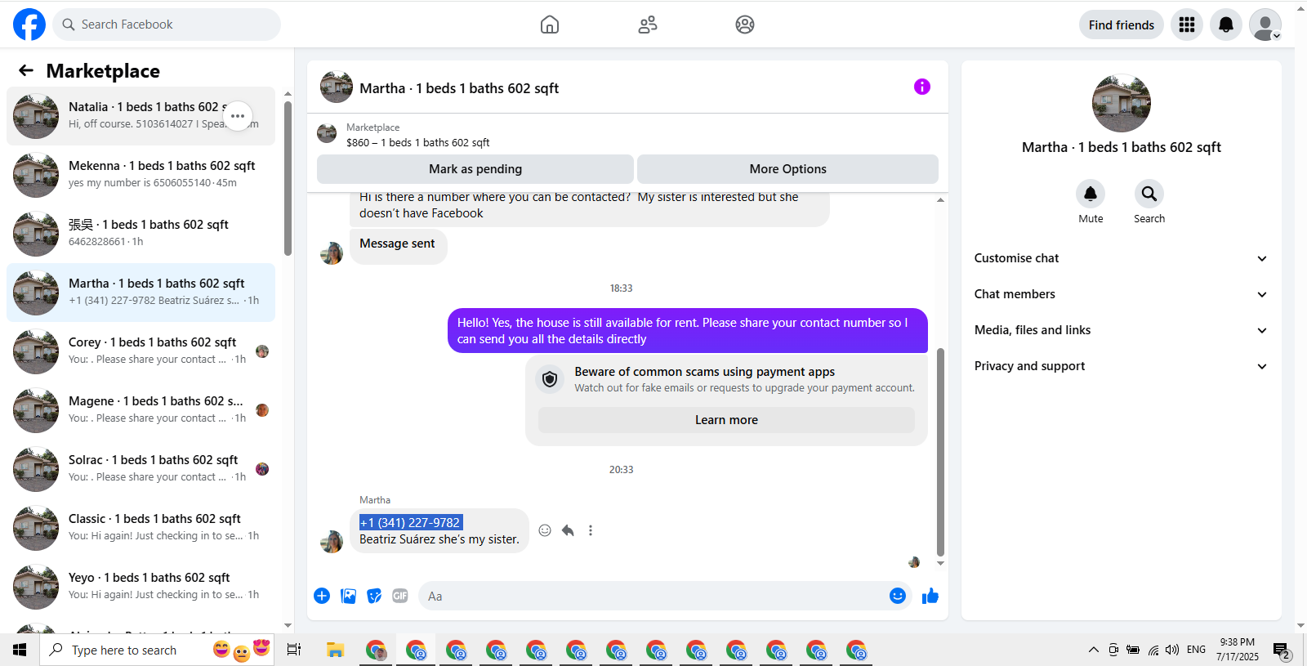Send a thumbs-up like

tap(930, 596)
